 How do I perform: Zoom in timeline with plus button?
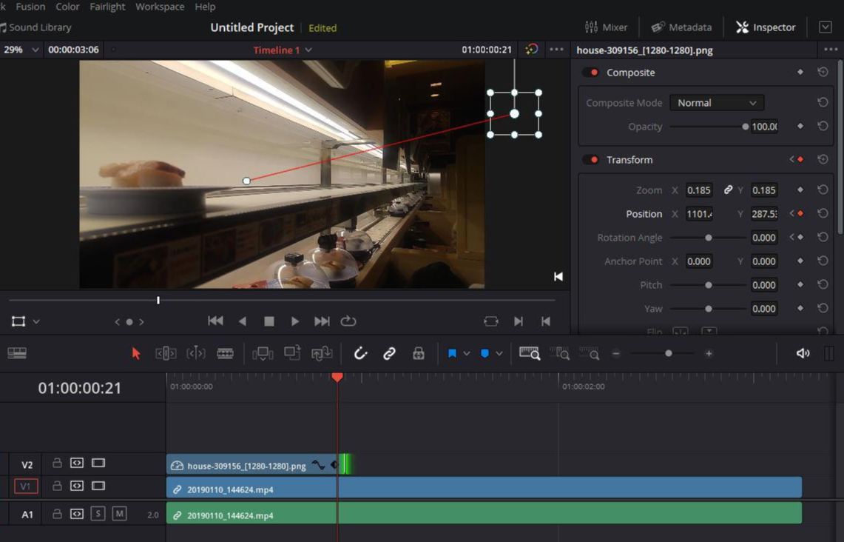click(709, 353)
